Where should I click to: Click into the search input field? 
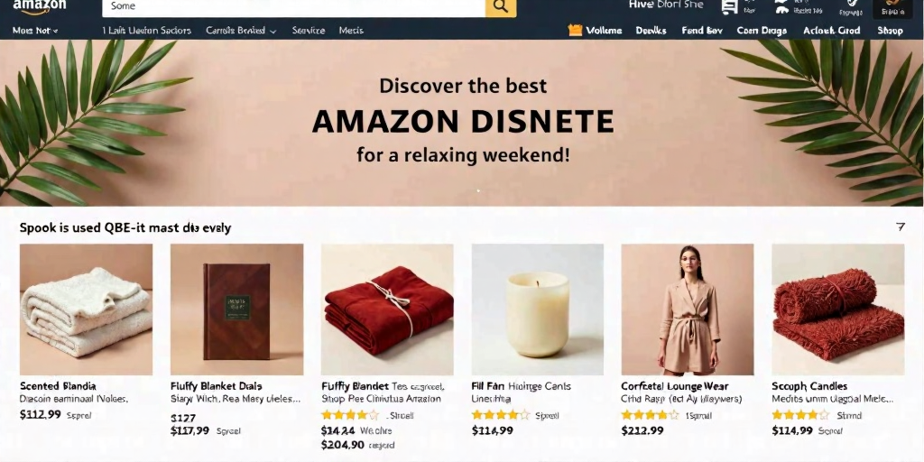click(293, 7)
